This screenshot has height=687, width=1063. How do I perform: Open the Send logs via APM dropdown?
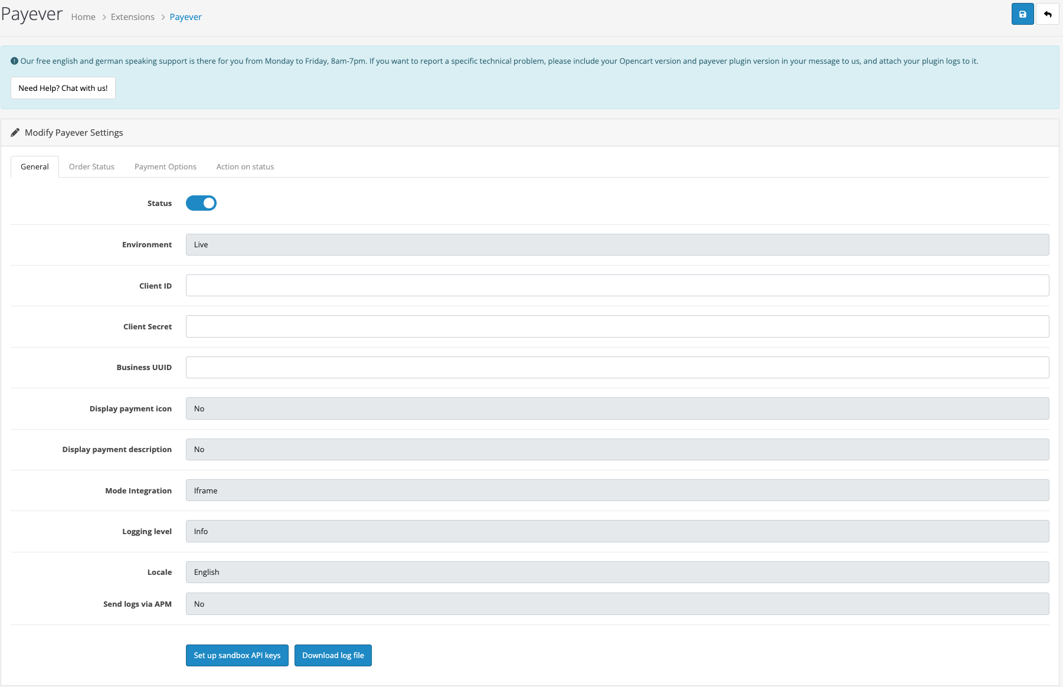point(617,604)
